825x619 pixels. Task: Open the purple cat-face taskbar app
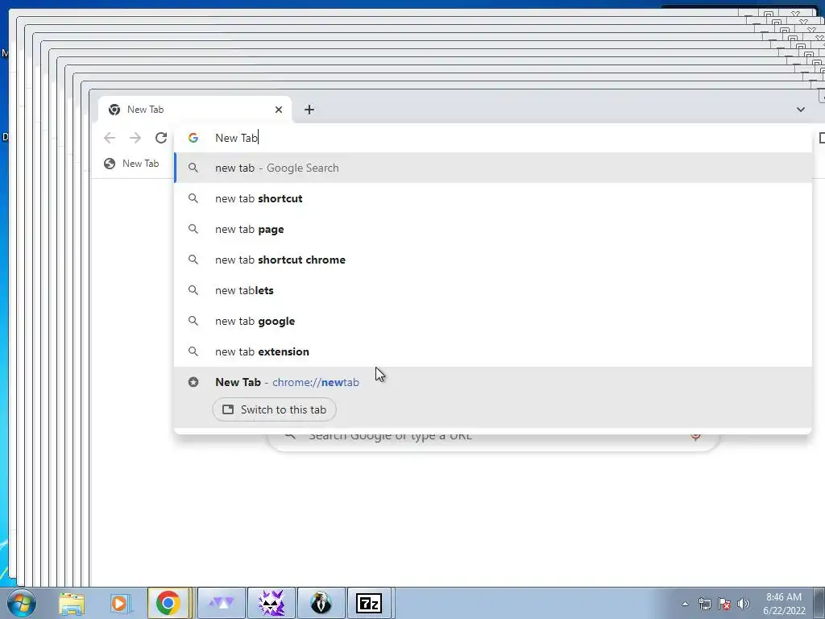point(272,603)
